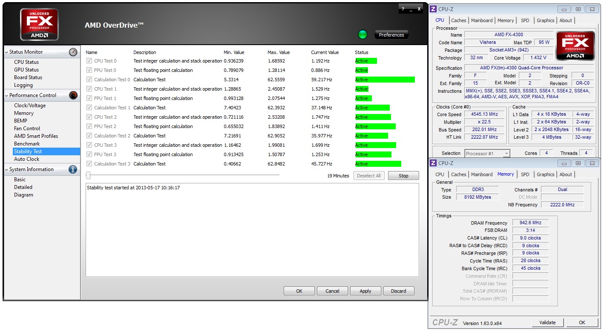The height and width of the screenshot is (331, 604).
Task: Click the Performance Control speedometer icon
Action: pos(73,95)
